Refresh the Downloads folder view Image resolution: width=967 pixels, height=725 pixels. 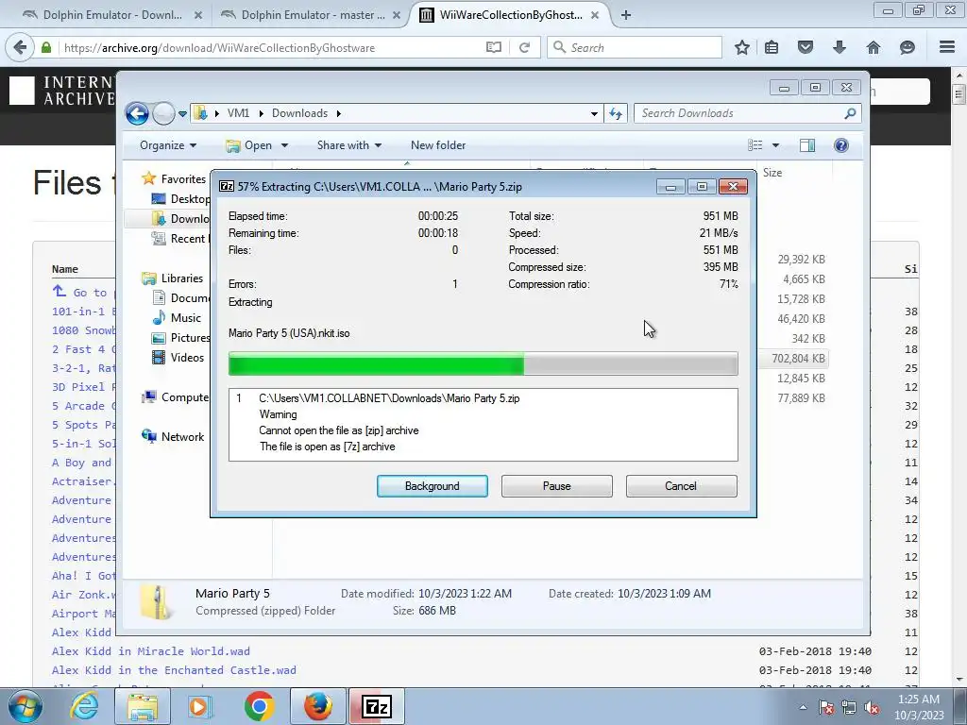tap(616, 113)
